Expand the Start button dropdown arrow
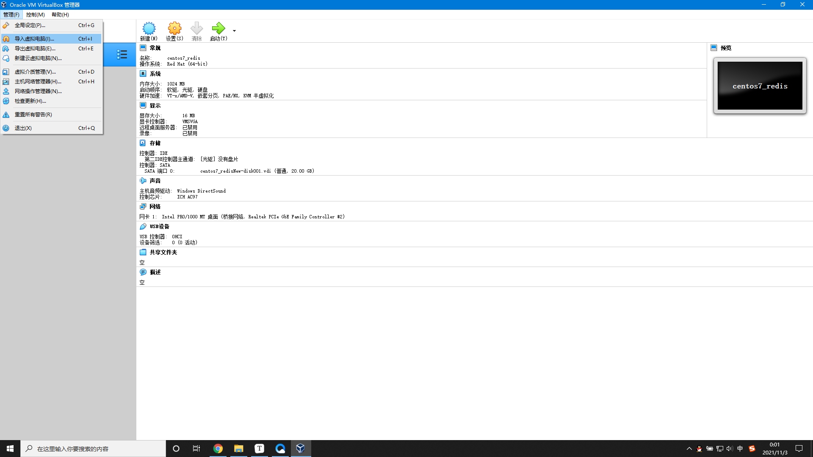 click(234, 30)
